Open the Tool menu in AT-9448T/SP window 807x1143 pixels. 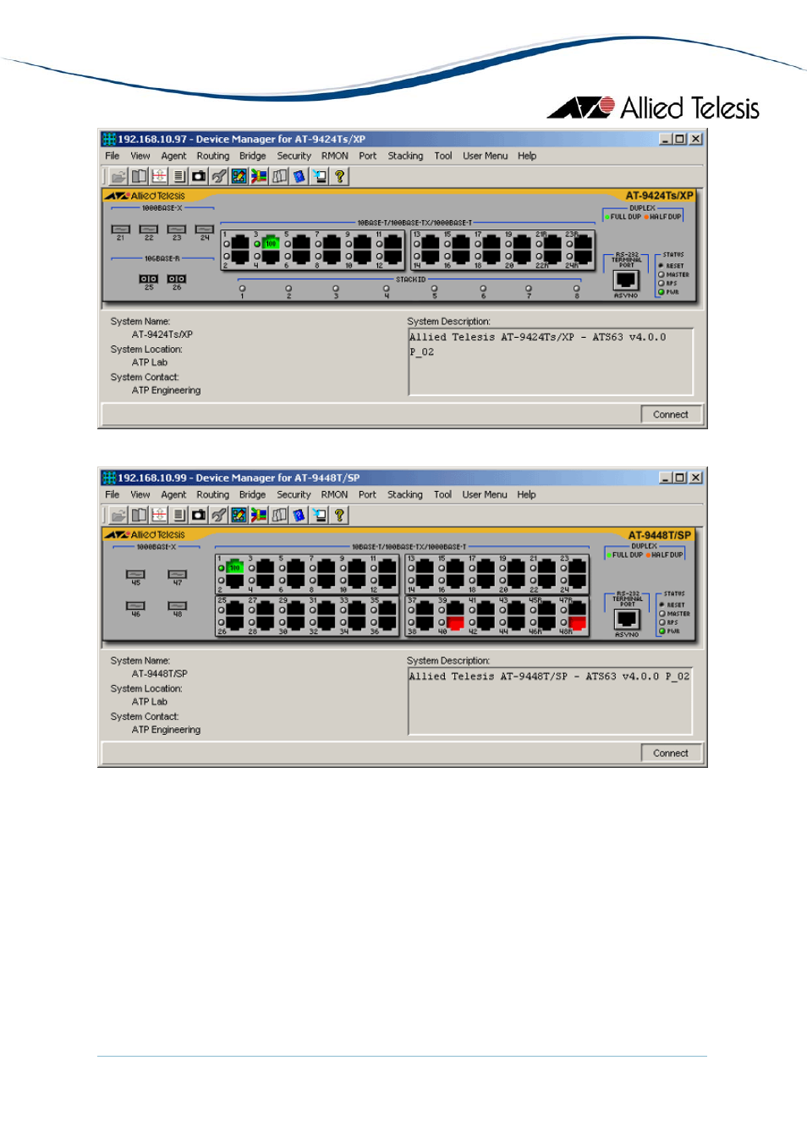(442, 494)
